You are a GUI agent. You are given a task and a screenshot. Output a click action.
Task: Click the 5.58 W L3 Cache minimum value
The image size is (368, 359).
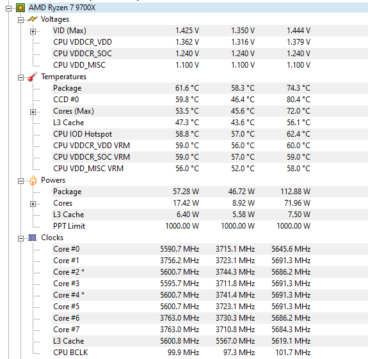coord(244,215)
